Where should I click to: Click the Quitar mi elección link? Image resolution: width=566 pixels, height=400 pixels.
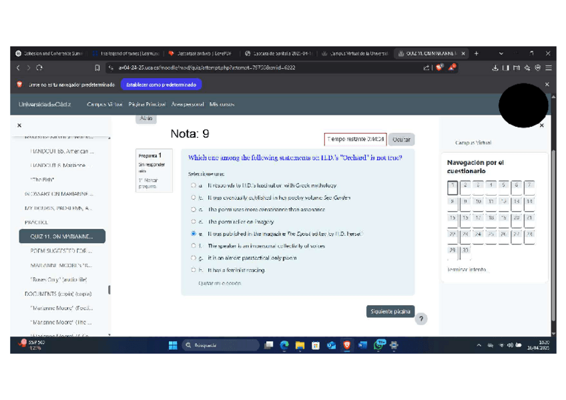coord(220,283)
